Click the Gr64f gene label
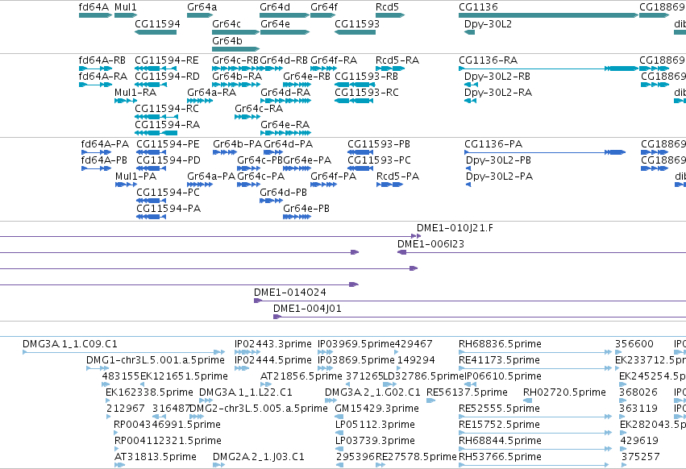The image size is (686, 469). 324,7
